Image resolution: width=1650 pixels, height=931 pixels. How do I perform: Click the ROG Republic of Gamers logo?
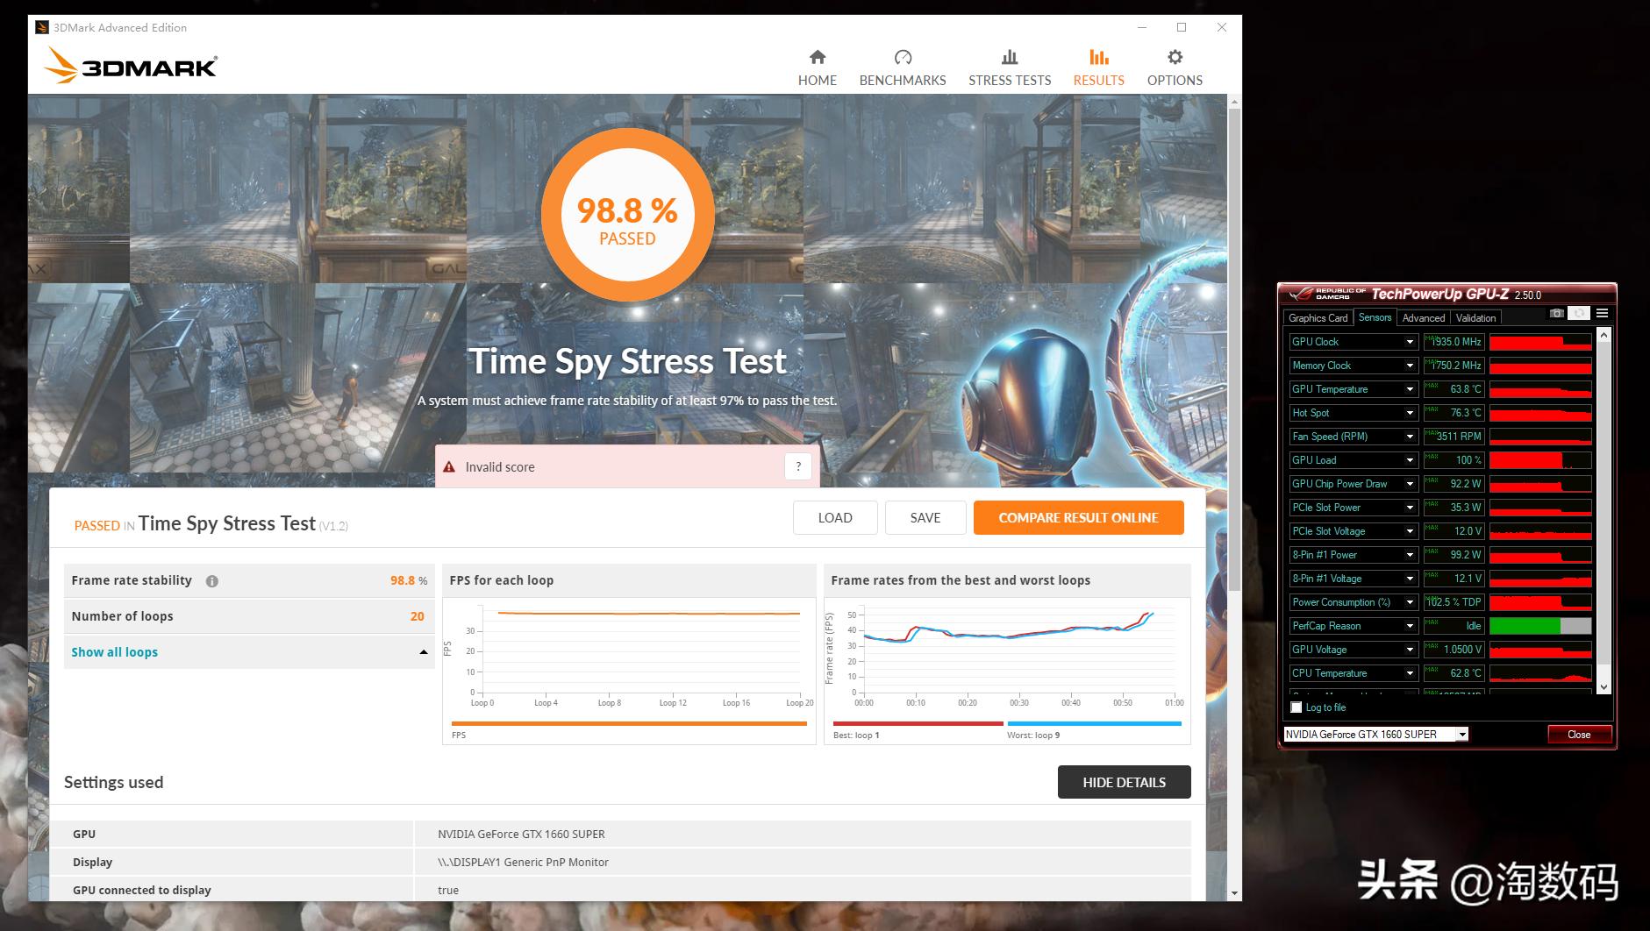(1327, 294)
